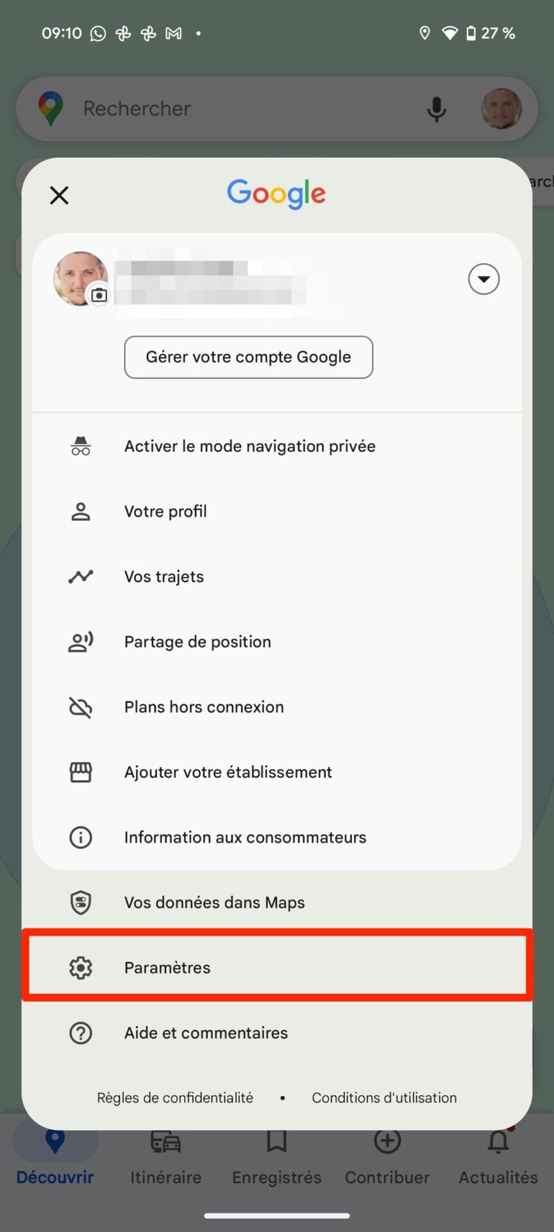Open Conditions d'utilisation link

(384, 1098)
